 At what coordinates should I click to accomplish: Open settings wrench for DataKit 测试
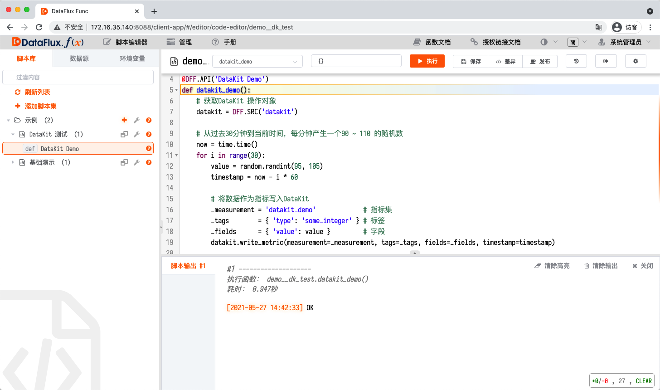[136, 134]
